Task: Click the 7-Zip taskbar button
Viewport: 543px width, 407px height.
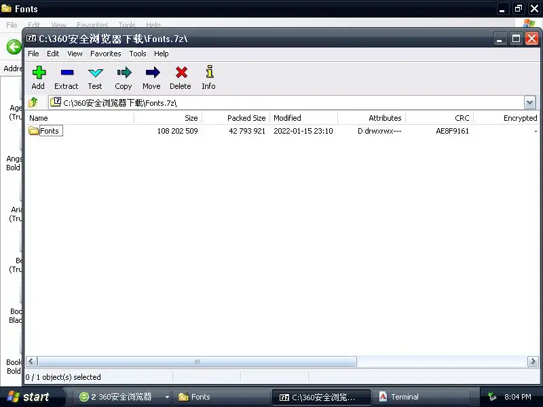Action: [321, 397]
